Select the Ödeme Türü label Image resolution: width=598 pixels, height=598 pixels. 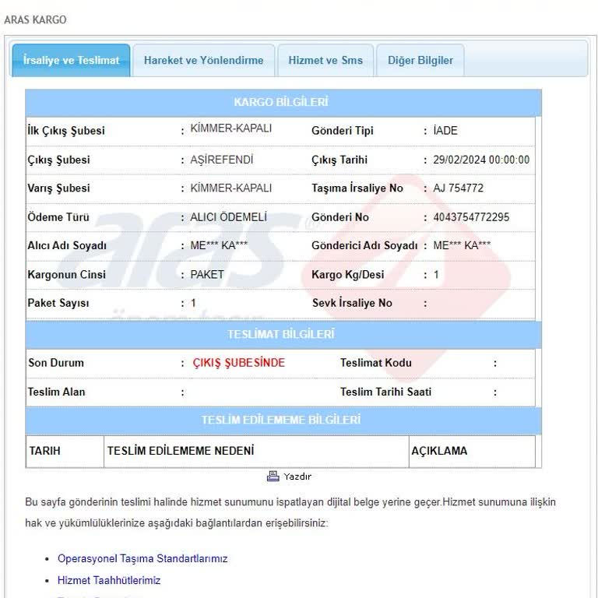(58, 217)
